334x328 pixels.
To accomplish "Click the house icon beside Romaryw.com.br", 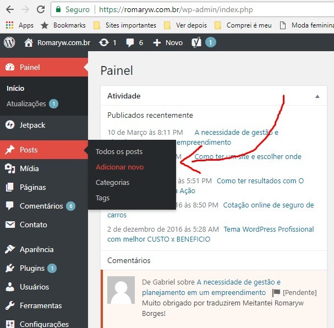I will (29, 42).
